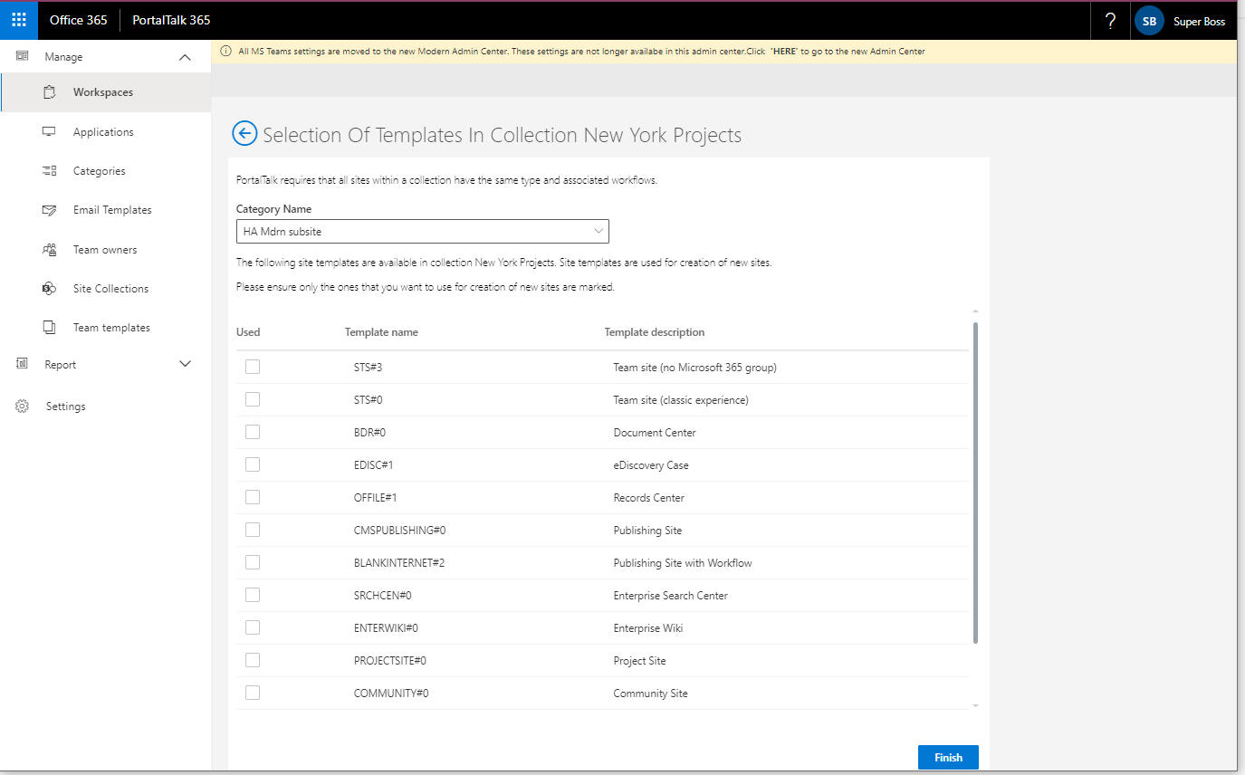
Task: Click the Settings gear icon in the sidebar
Action: (23, 407)
